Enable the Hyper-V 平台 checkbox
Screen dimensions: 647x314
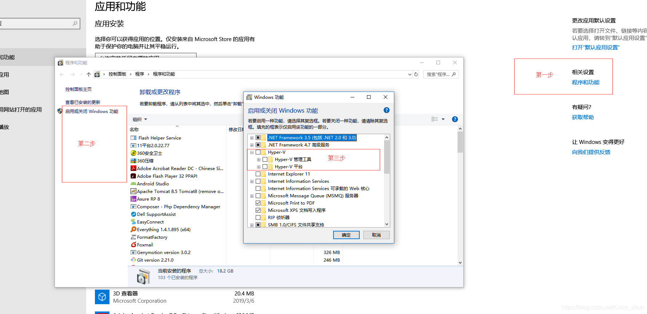(x=265, y=167)
